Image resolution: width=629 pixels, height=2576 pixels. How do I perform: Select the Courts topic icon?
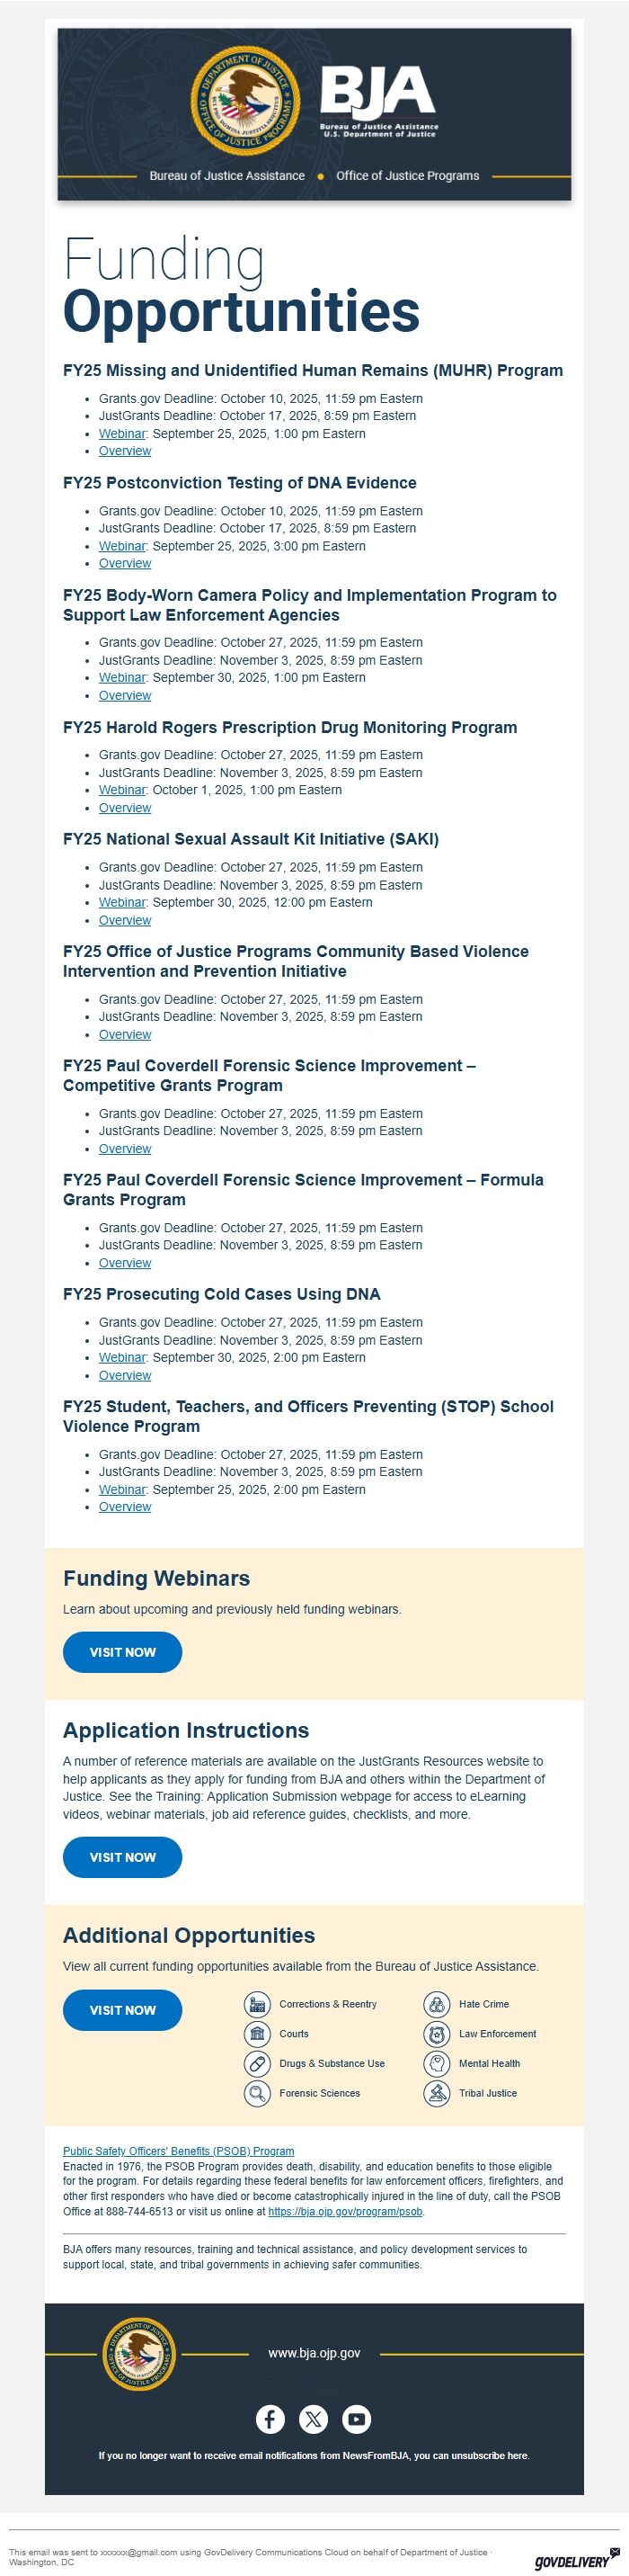[x=258, y=2033]
